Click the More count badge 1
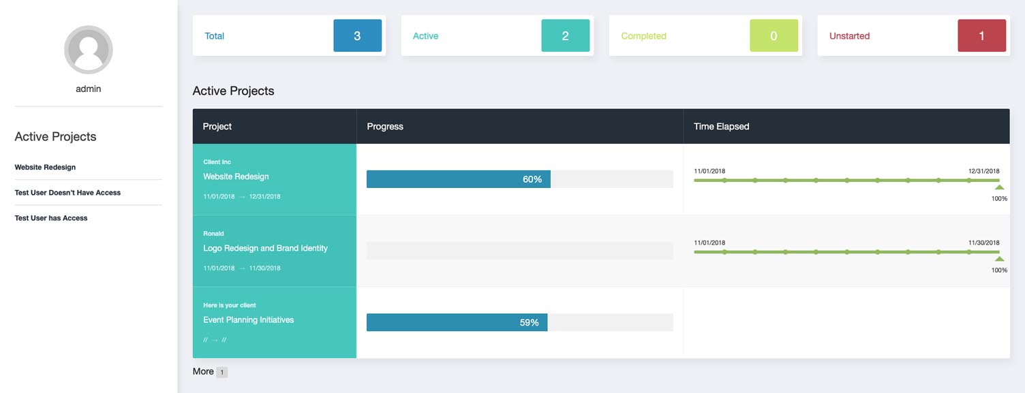The height and width of the screenshot is (393, 1025). [222, 373]
